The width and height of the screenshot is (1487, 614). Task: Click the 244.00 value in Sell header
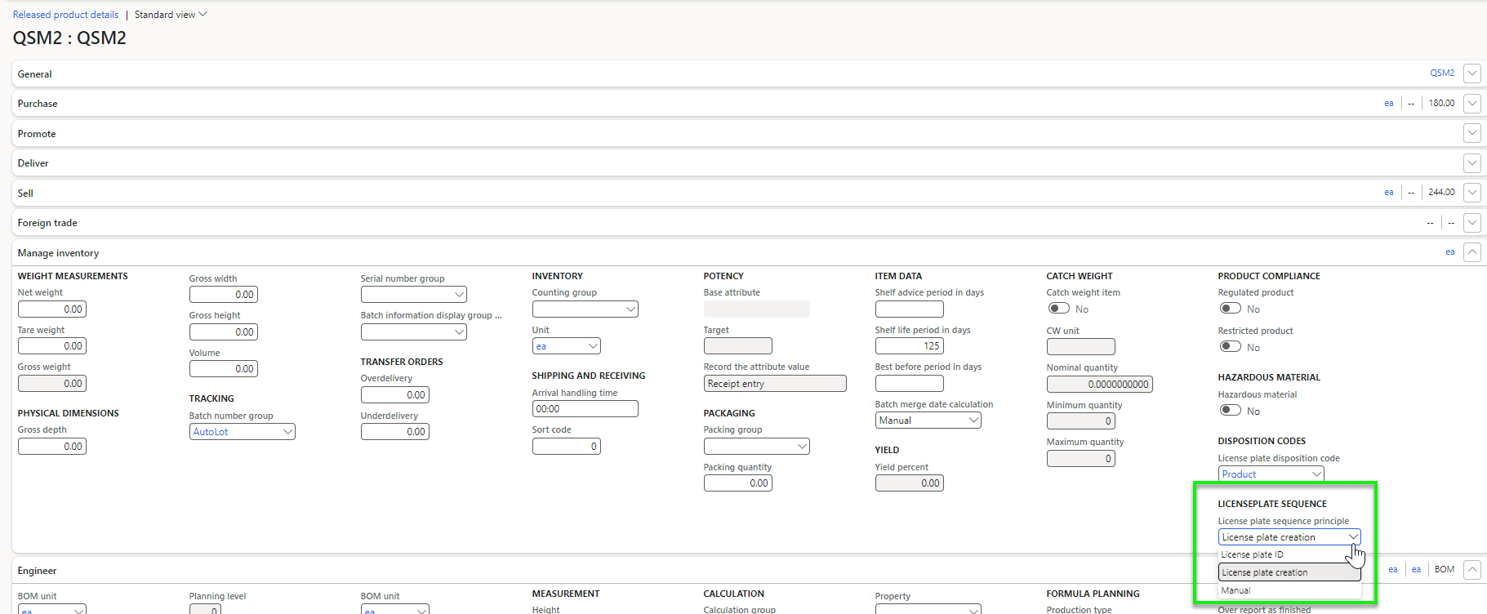[1441, 193]
